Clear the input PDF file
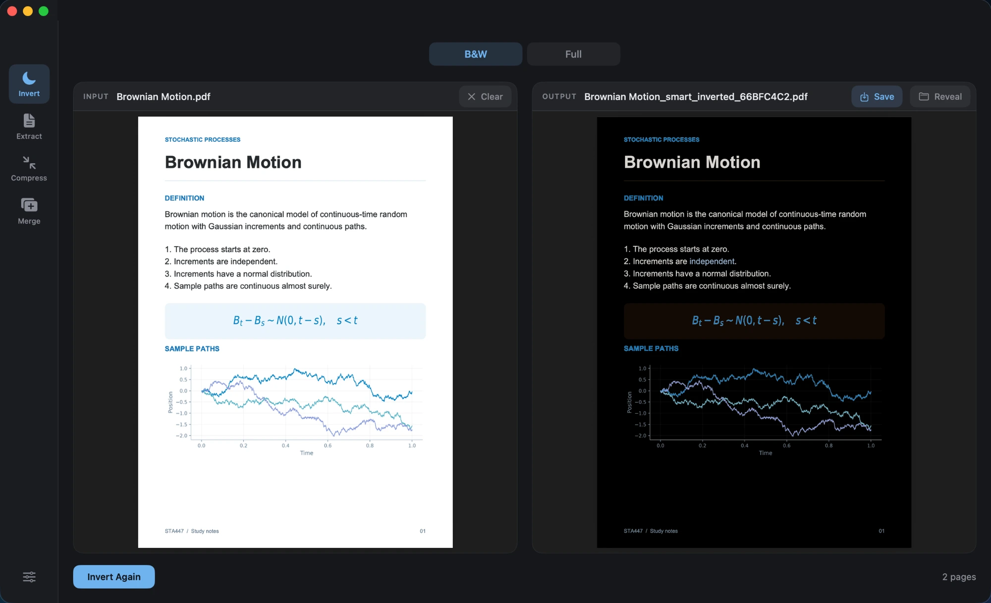This screenshot has height=603, width=991. click(x=485, y=97)
